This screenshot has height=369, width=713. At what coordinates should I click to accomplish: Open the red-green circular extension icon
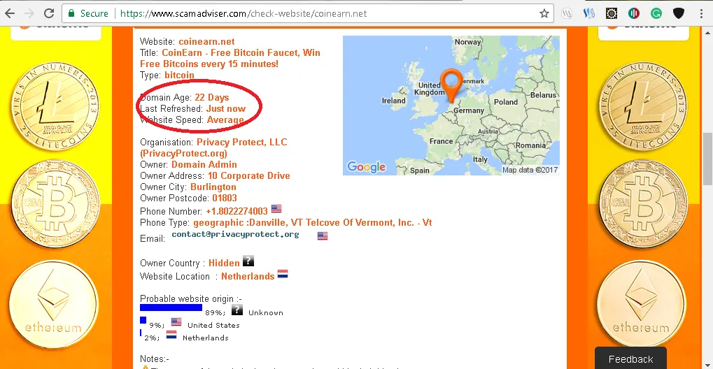[x=633, y=13]
